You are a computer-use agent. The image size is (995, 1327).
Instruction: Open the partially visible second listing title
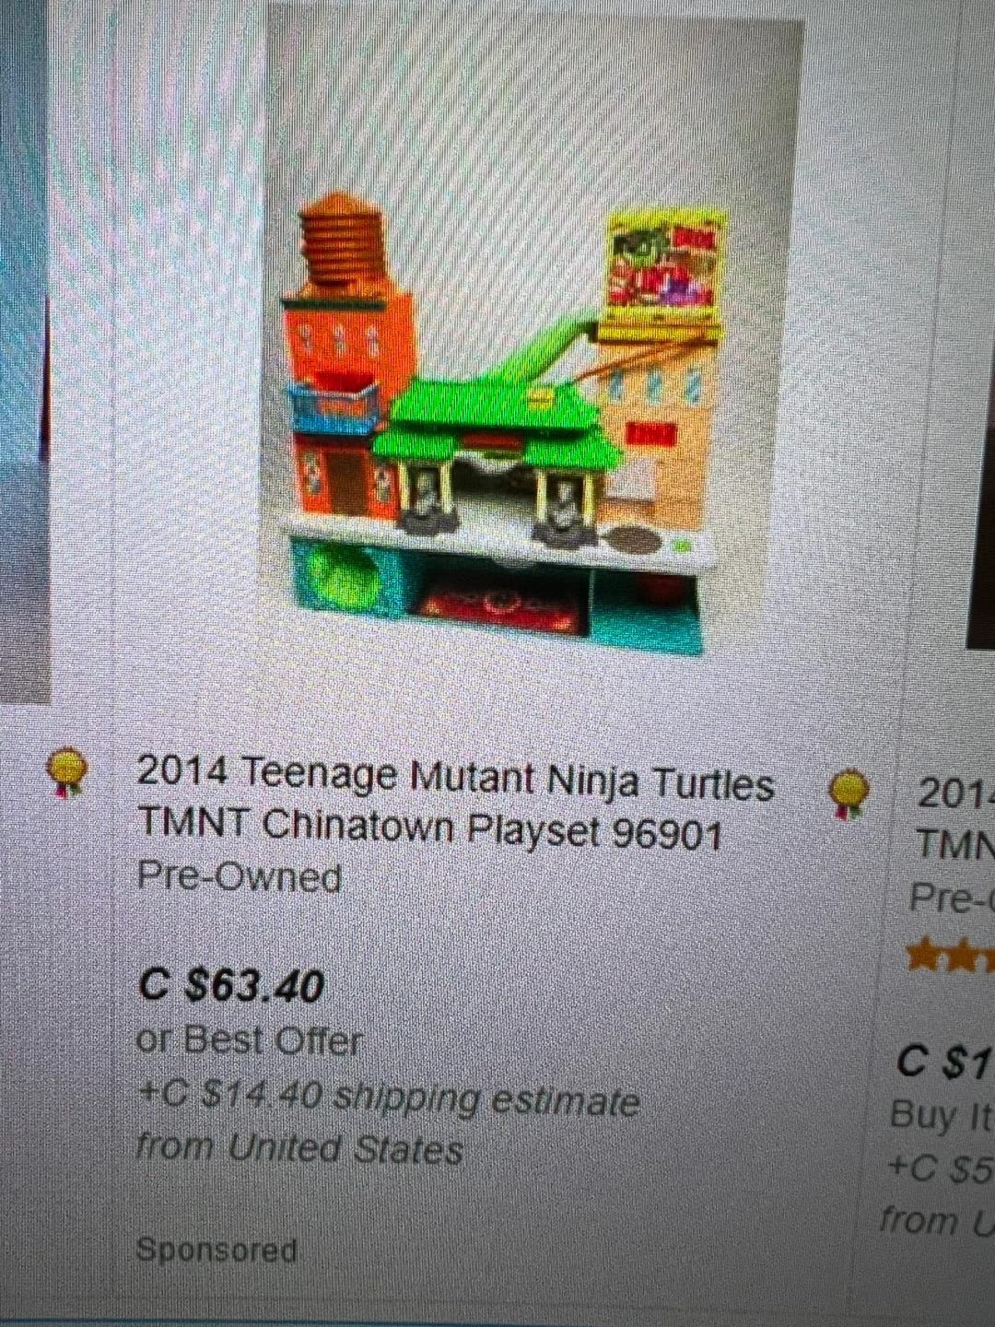pyautogui.click(x=955, y=818)
